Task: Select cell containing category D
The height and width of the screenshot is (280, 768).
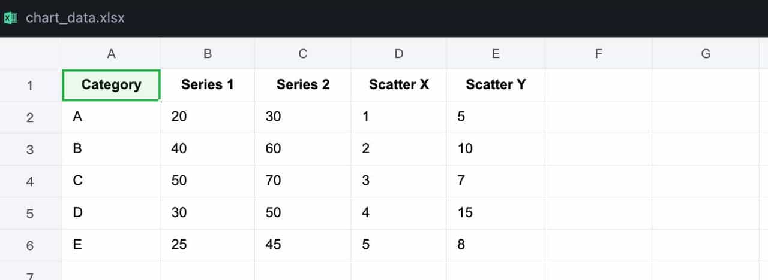Action: point(111,212)
